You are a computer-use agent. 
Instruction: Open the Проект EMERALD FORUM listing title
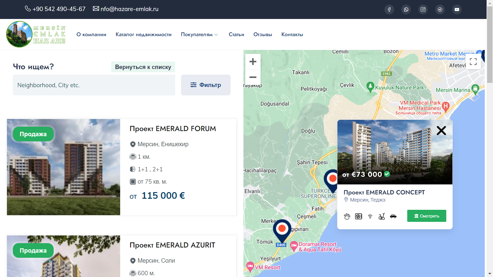click(x=173, y=128)
